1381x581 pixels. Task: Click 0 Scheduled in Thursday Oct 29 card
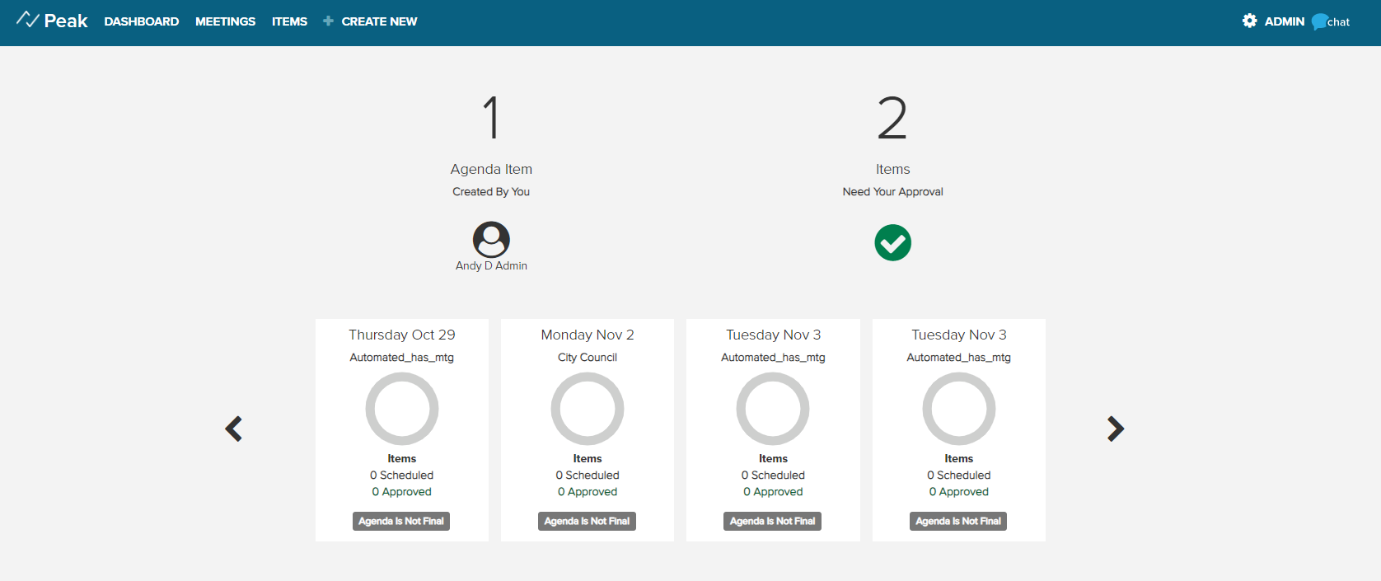coord(402,476)
